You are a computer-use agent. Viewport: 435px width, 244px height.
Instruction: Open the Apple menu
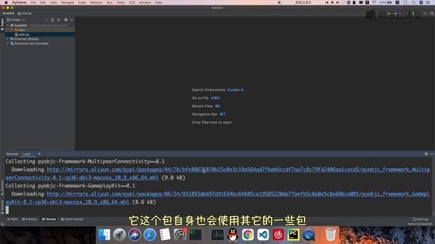click(x=6, y=3)
